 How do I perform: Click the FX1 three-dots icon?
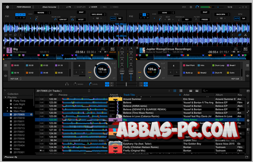[x=30, y=14]
